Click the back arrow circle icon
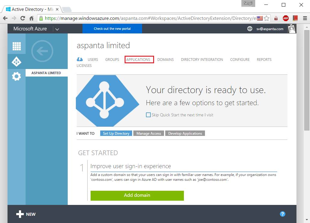Screen dimensions: 310x223 pos(42,51)
